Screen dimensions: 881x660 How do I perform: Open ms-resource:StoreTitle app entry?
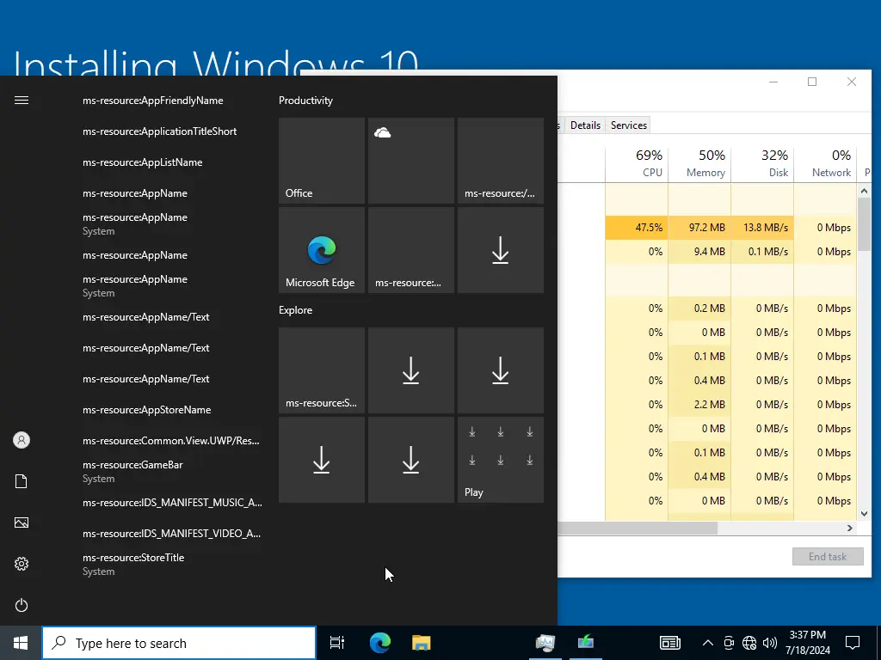pyautogui.click(x=133, y=564)
